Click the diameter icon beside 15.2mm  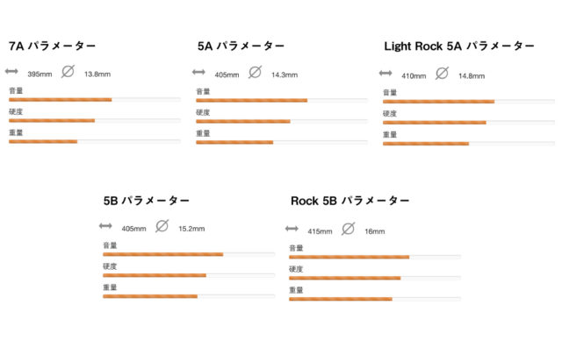tap(162, 226)
